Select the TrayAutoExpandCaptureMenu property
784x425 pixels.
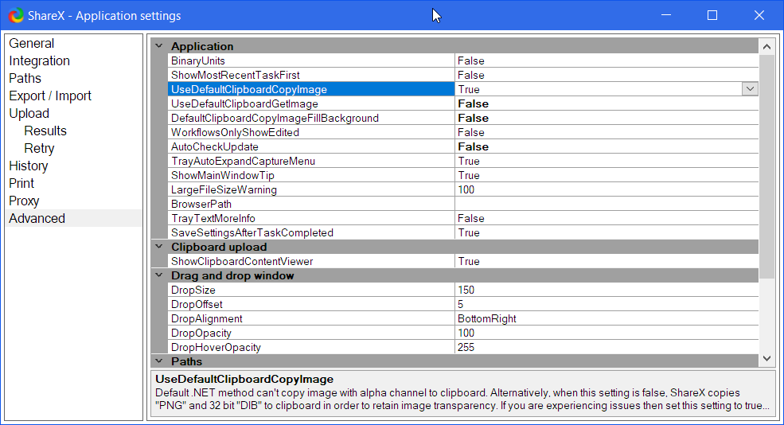coord(311,161)
